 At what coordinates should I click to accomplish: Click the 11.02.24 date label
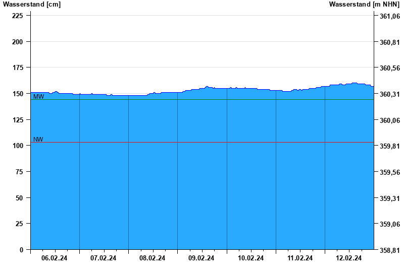click(300, 258)
